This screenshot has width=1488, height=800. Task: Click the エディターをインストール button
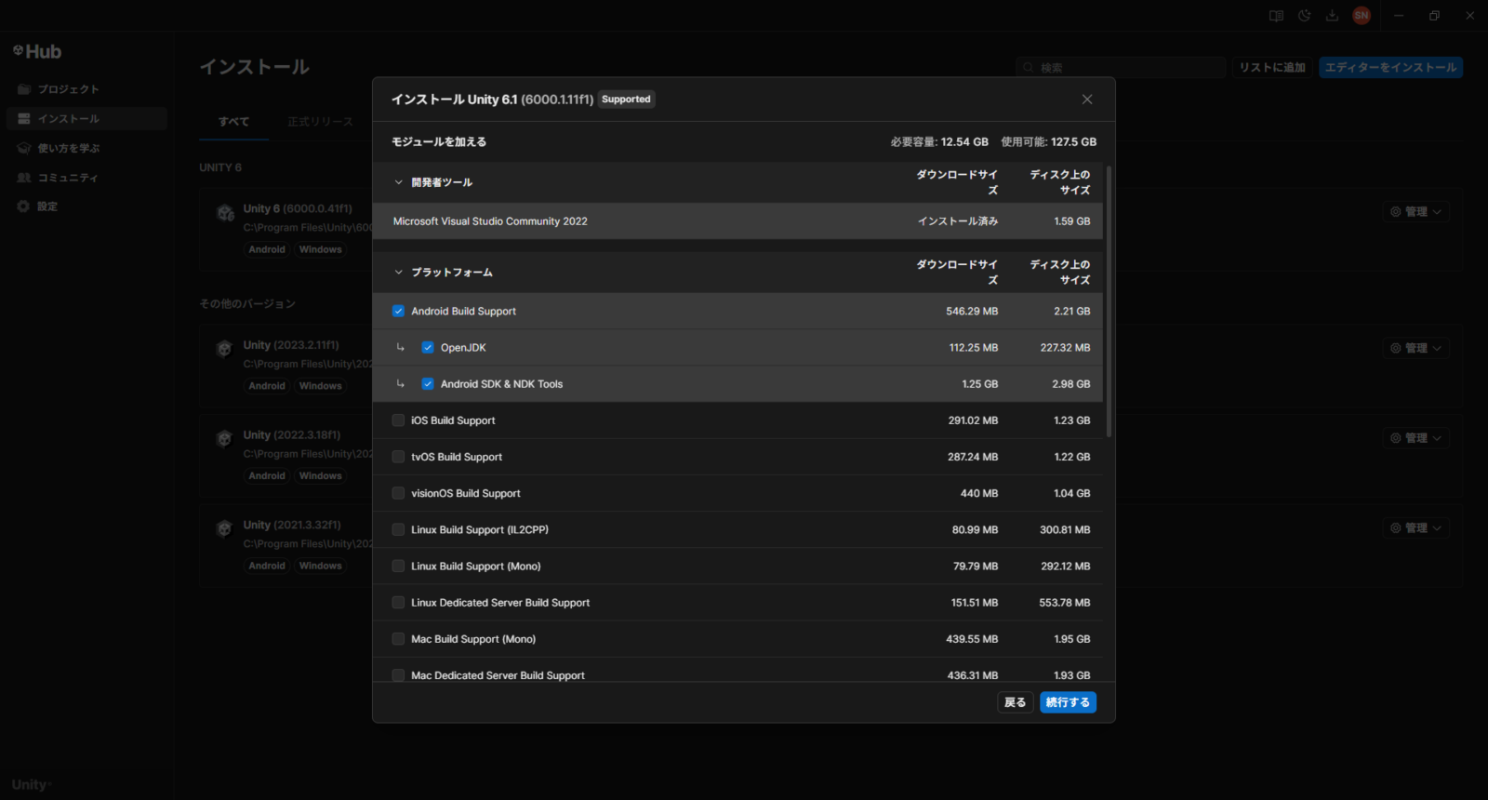1390,68
